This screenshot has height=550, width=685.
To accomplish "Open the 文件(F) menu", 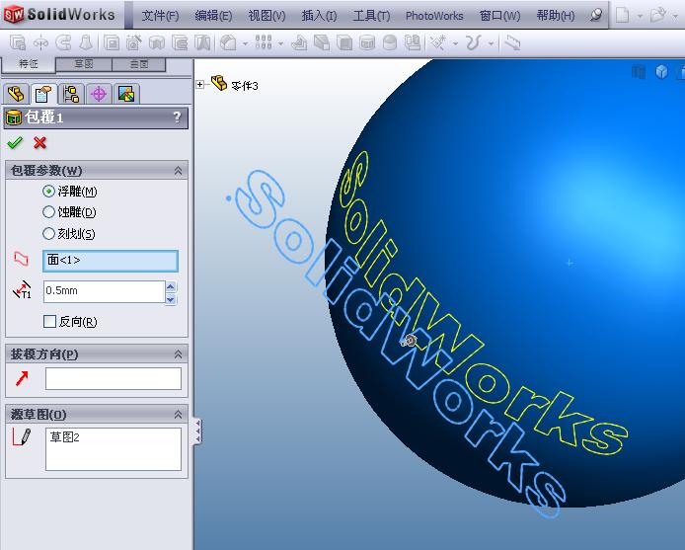I will click(x=160, y=16).
